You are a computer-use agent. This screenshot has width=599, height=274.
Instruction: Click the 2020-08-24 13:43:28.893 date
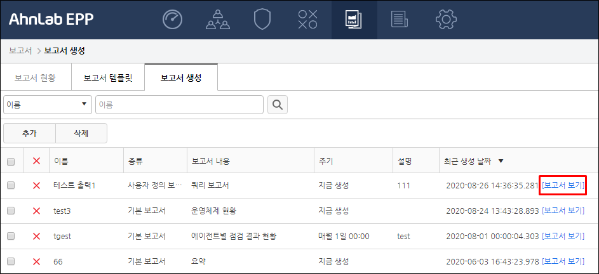[x=492, y=211]
